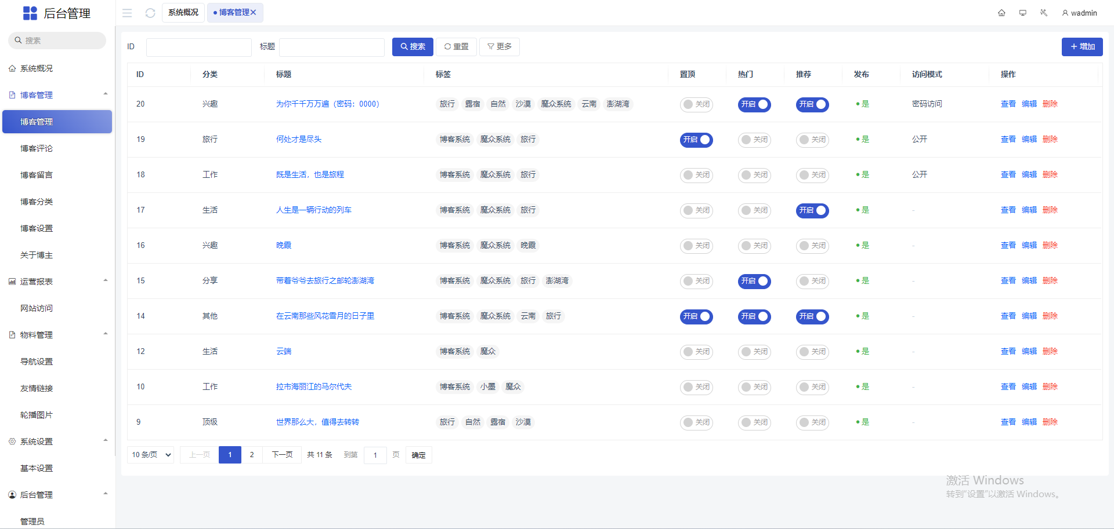The height and width of the screenshot is (529, 1114).
Task: Open 博客评论 in the sidebar
Action: pos(37,148)
